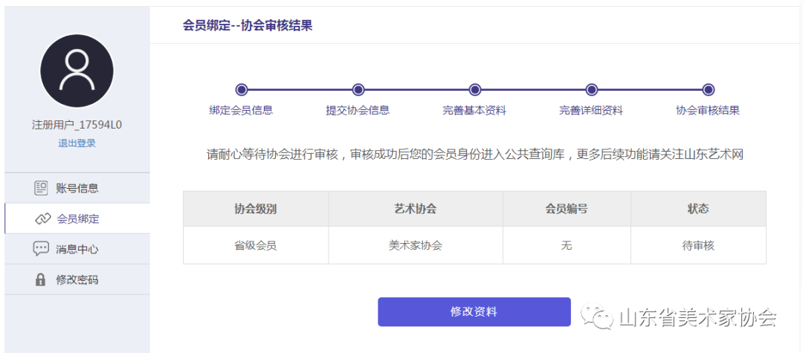Screen dimensions: 803x353
Task: Click the 美术家协会 table cell
Action: [416, 245]
